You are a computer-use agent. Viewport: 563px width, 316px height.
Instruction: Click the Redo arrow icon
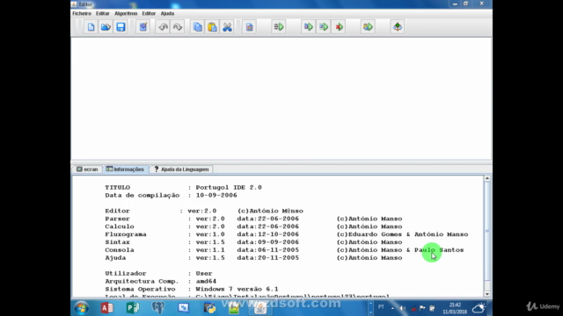point(178,27)
